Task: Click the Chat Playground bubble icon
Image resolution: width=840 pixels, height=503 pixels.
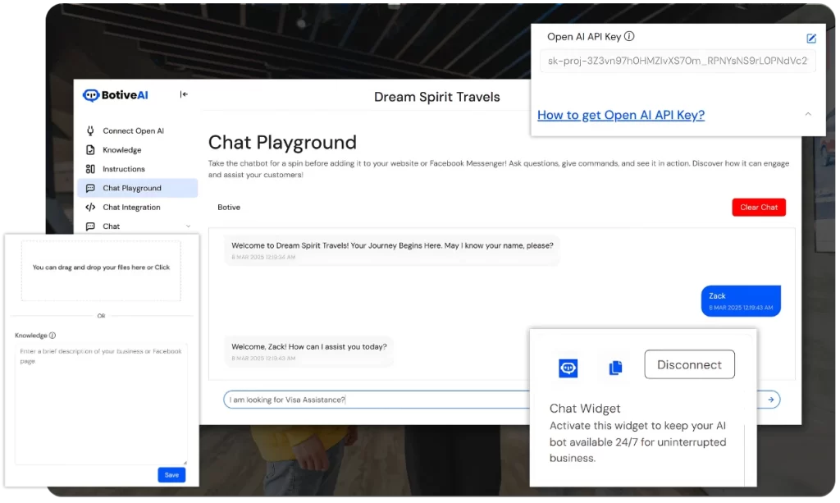Action: (90, 189)
